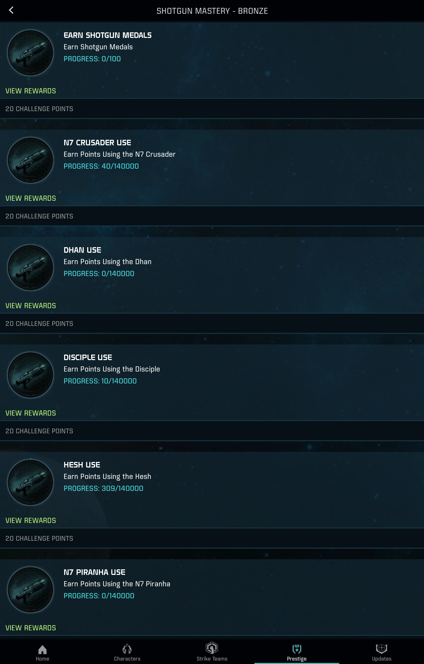
Task: Tap the Hesh Use shotgun badge
Action: coord(30,483)
